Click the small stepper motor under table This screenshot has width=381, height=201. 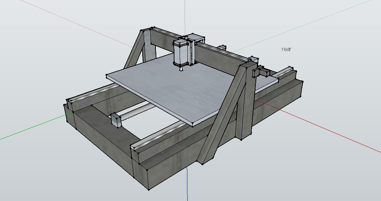[116, 120]
